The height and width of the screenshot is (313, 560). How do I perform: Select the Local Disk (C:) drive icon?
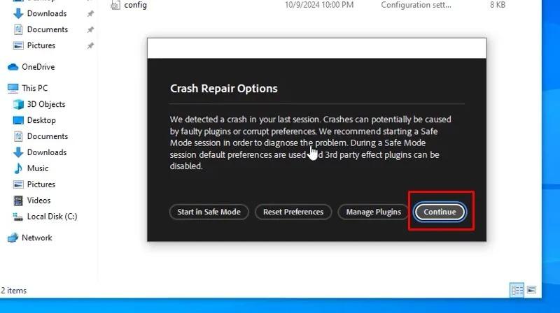point(18,217)
